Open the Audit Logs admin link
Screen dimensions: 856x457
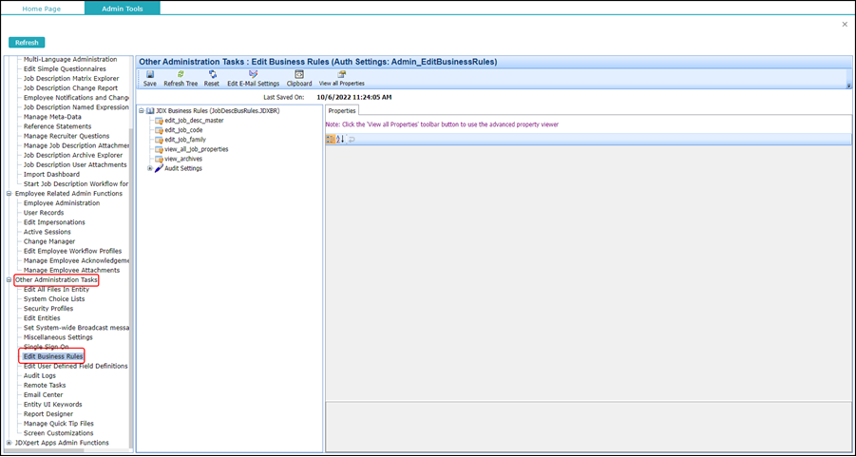point(39,375)
